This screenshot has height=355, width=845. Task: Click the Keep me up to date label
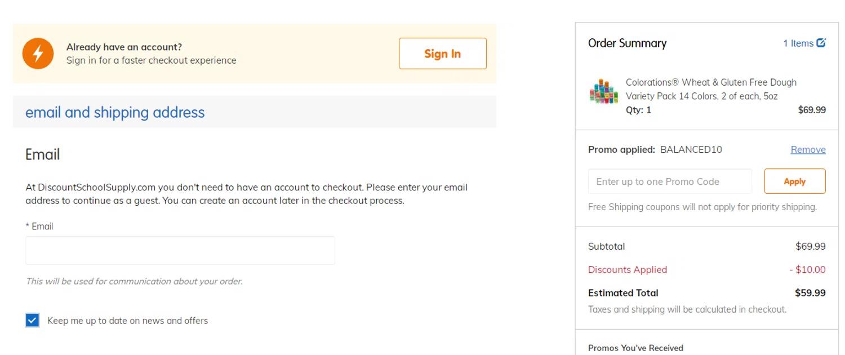tap(127, 321)
